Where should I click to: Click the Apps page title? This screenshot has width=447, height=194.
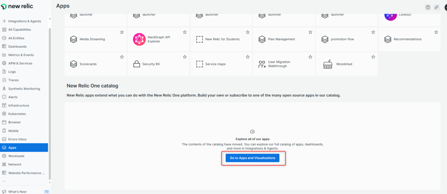point(63,6)
